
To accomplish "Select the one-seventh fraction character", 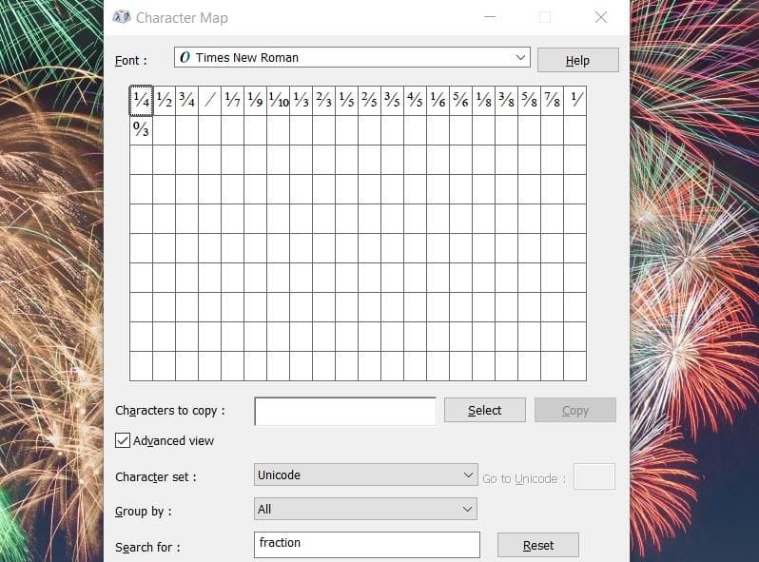I will pyautogui.click(x=232, y=101).
